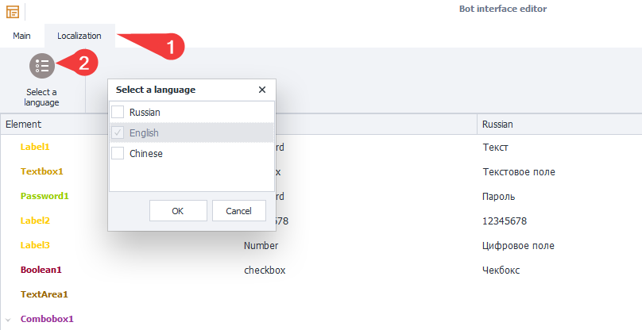Click the Russian translation Чекбокс cell
The width and height of the screenshot is (642, 330).
[501, 270]
